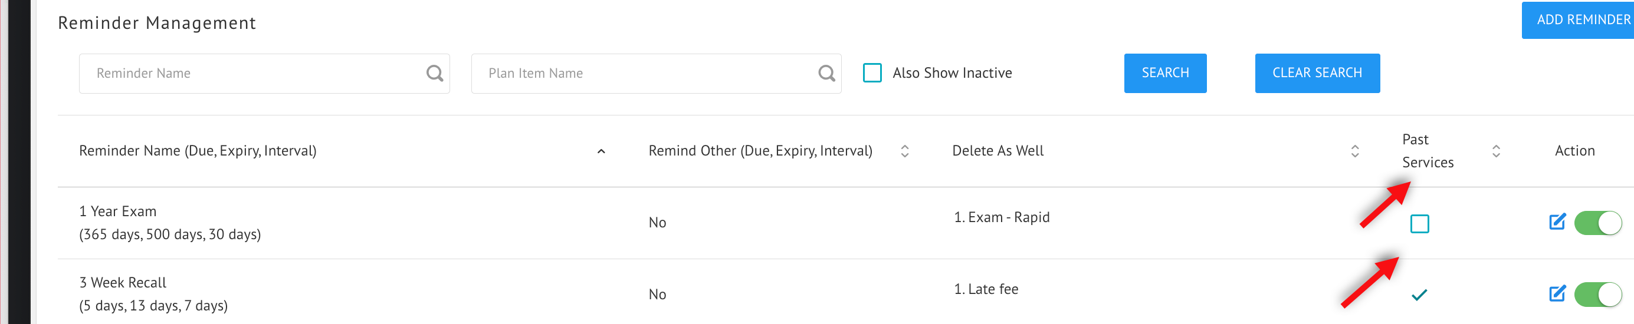The width and height of the screenshot is (1634, 324).
Task: Click the ADD REMINDER button
Action: [1577, 20]
